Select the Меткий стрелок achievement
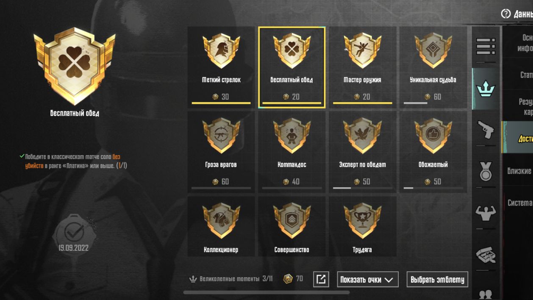This screenshot has height=300, width=533. [x=221, y=67]
